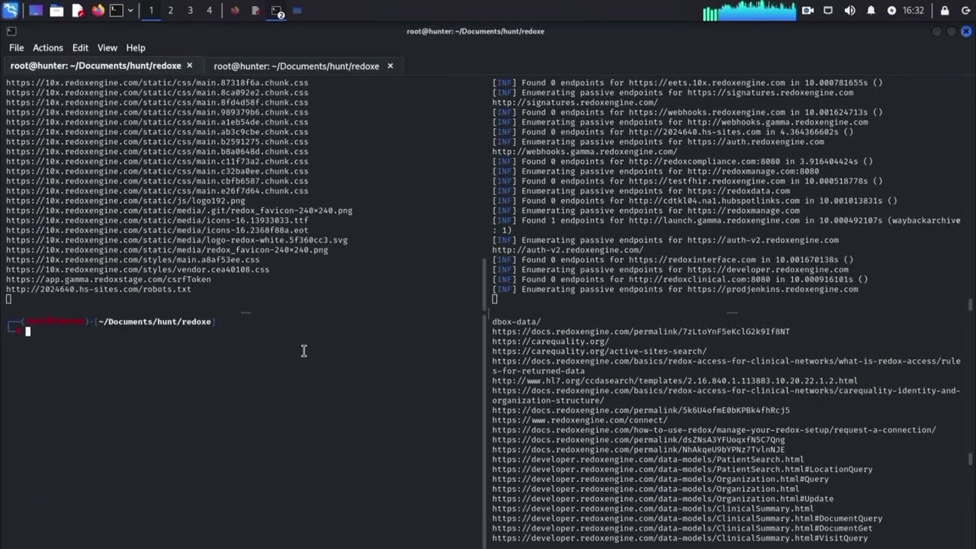976x549 pixels.
Task: Close the second terminal tab
Action: pos(390,66)
